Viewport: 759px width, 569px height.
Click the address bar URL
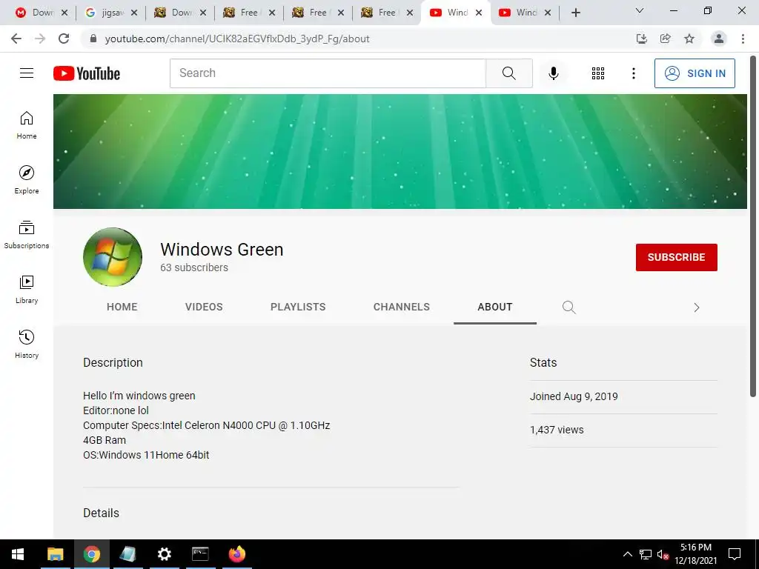237,39
